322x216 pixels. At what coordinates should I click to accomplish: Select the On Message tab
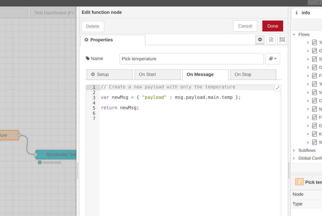[205, 74]
